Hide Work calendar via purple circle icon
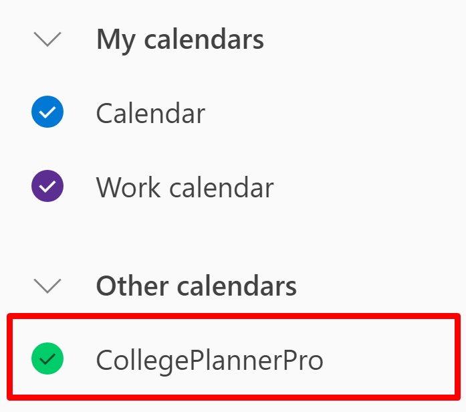466x412 pixels. tap(47, 186)
